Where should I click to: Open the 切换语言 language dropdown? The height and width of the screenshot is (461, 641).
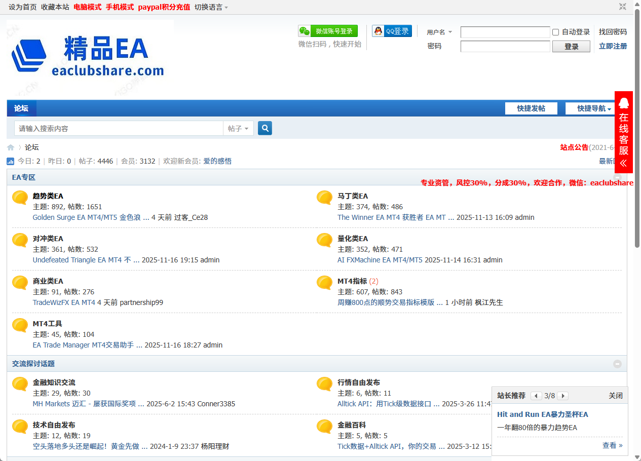pyautogui.click(x=211, y=7)
